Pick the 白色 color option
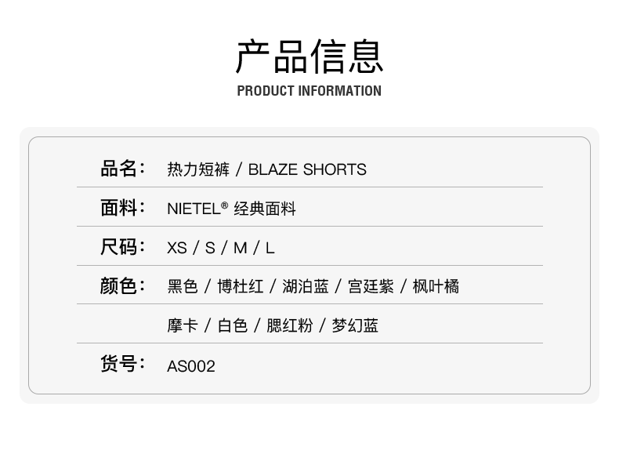619x454 pixels. coord(233,325)
